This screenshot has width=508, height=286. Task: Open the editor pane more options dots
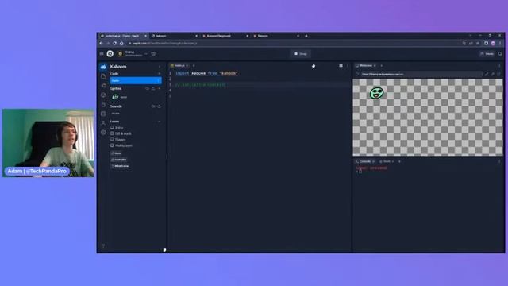tap(348, 65)
